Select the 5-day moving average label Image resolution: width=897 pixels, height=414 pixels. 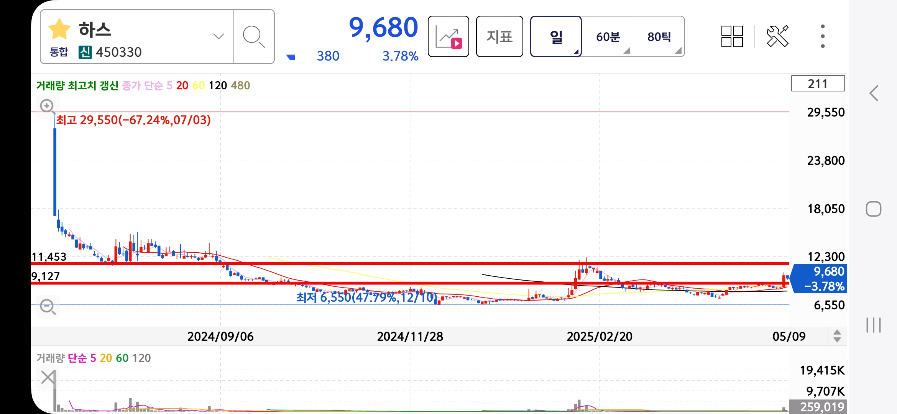coord(169,85)
